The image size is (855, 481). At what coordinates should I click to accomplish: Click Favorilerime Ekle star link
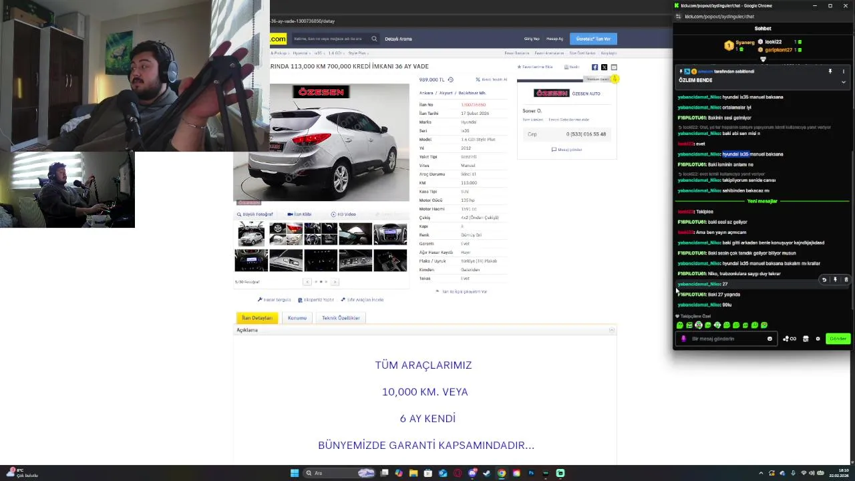pos(535,67)
